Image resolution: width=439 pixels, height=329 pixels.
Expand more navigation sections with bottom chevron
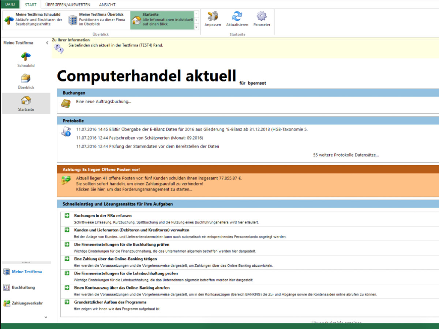(x=46, y=317)
